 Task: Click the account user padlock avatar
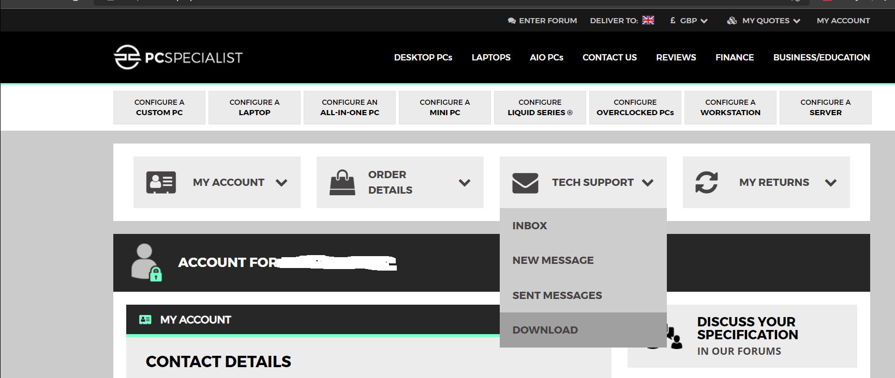pos(146,262)
